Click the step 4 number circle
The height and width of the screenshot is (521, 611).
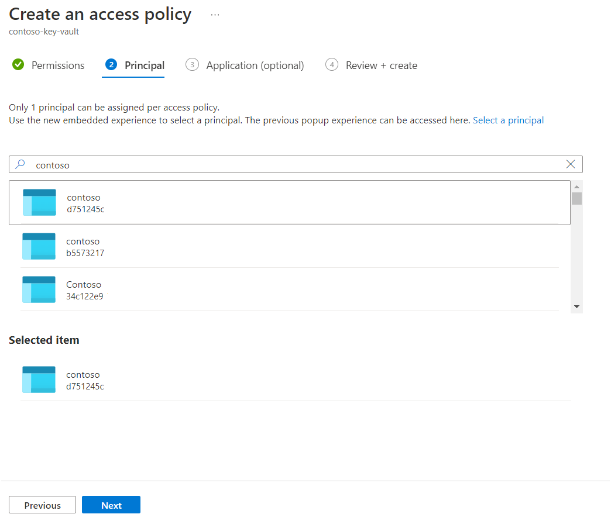(332, 64)
